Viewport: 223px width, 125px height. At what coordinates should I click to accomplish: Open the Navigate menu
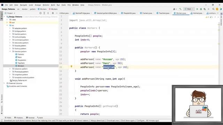[x=23, y=5]
